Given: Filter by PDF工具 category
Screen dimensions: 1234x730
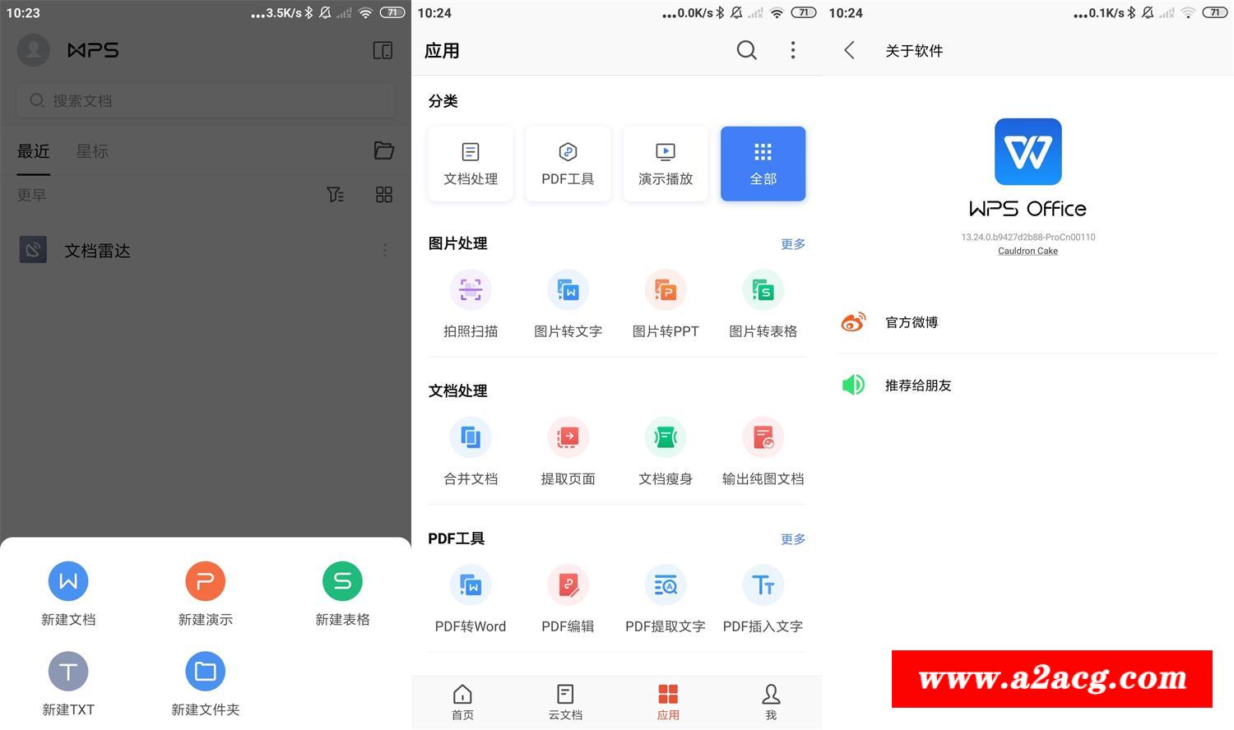Looking at the screenshot, I should [x=568, y=164].
